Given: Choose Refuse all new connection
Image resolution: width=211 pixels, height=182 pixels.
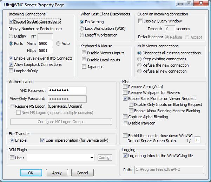Looking at the screenshot, I should (x=139, y=71).
